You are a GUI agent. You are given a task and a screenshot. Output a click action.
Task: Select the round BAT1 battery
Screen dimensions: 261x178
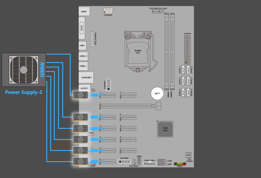tap(157, 93)
